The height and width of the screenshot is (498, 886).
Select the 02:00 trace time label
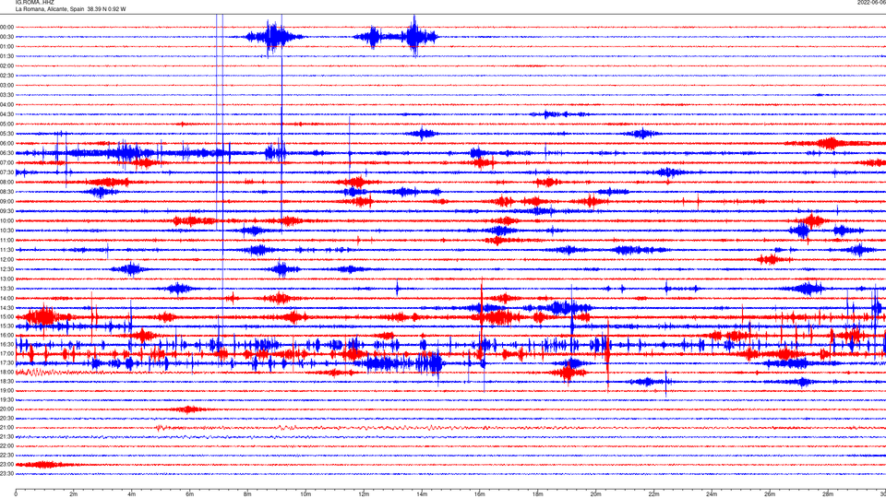coord(6,65)
